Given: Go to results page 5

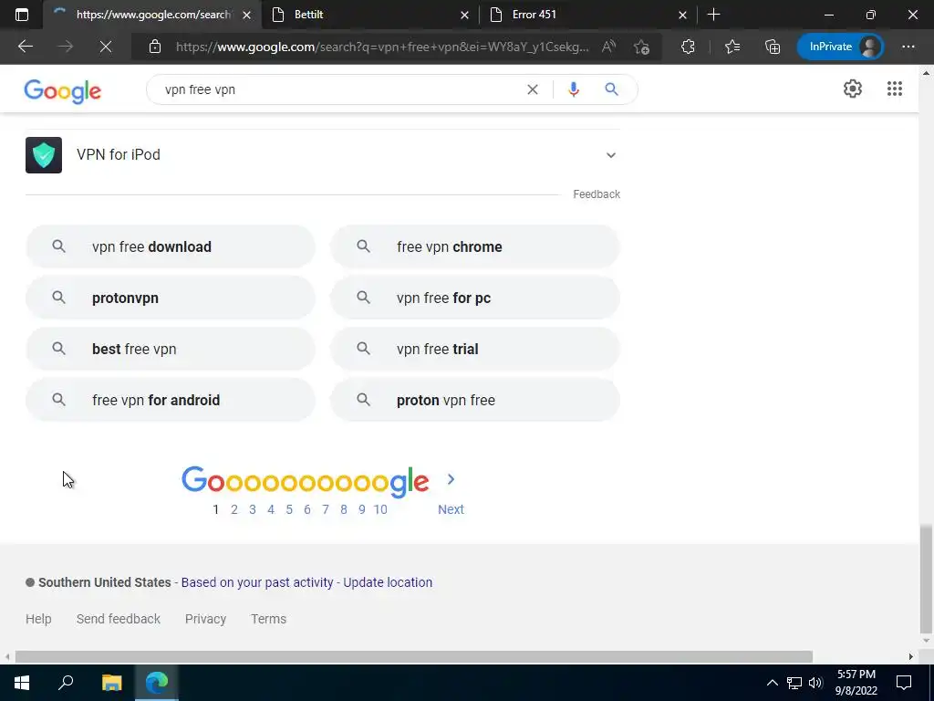Looking at the screenshot, I should [x=289, y=509].
